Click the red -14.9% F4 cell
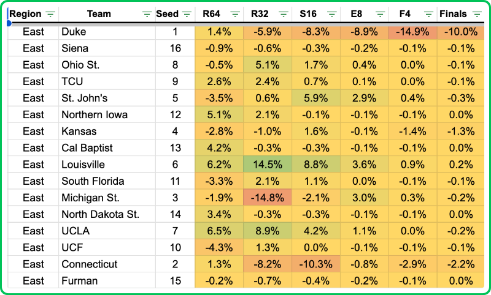 pyautogui.click(x=412, y=31)
